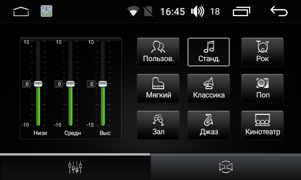Click the Выс slider value 0 badge
Image resolution: width=301 pixels, height=180 pixels.
[91, 84]
